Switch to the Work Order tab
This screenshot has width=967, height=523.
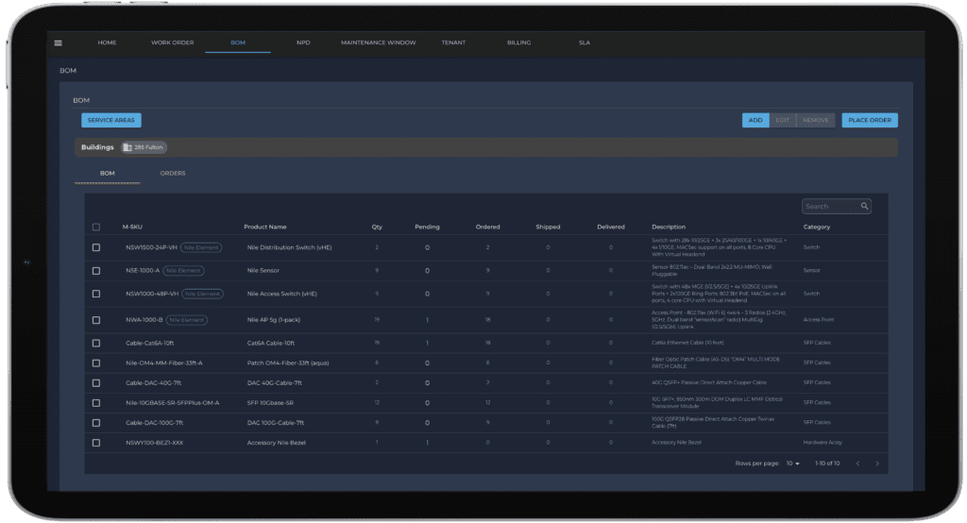pyautogui.click(x=171, y=42)
